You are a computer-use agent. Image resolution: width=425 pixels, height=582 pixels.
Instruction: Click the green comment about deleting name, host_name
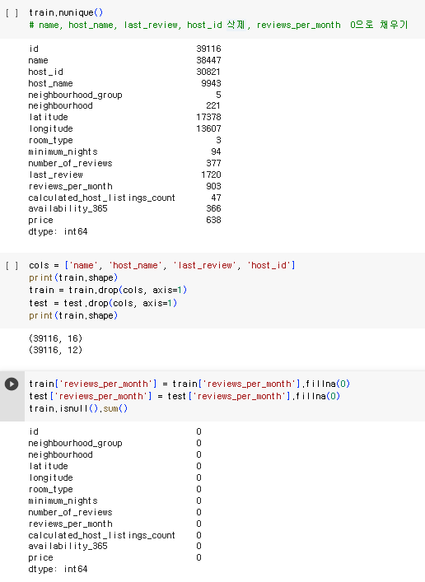[218, 25]
